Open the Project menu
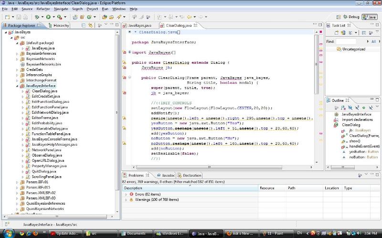 pos(92,9)
